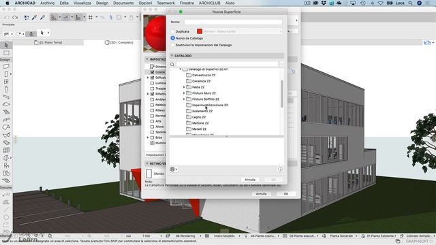This screenshot has width=436, height=245.
Task: Click the Undo arrow in the toolbar
Action: point(7,18)
